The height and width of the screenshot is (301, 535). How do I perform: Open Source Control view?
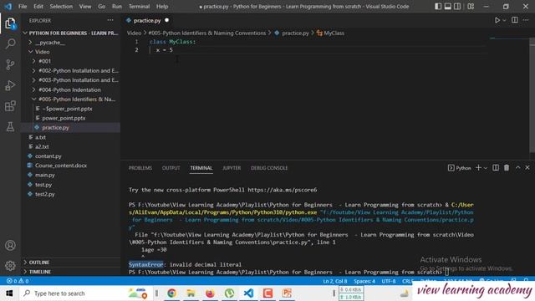click(x=10, y=64)
